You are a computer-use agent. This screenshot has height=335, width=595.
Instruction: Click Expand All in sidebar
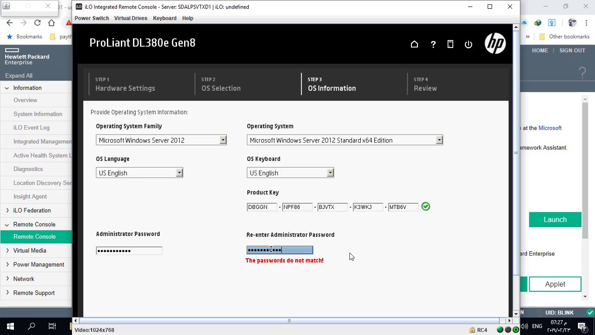(x=19, y=75)
